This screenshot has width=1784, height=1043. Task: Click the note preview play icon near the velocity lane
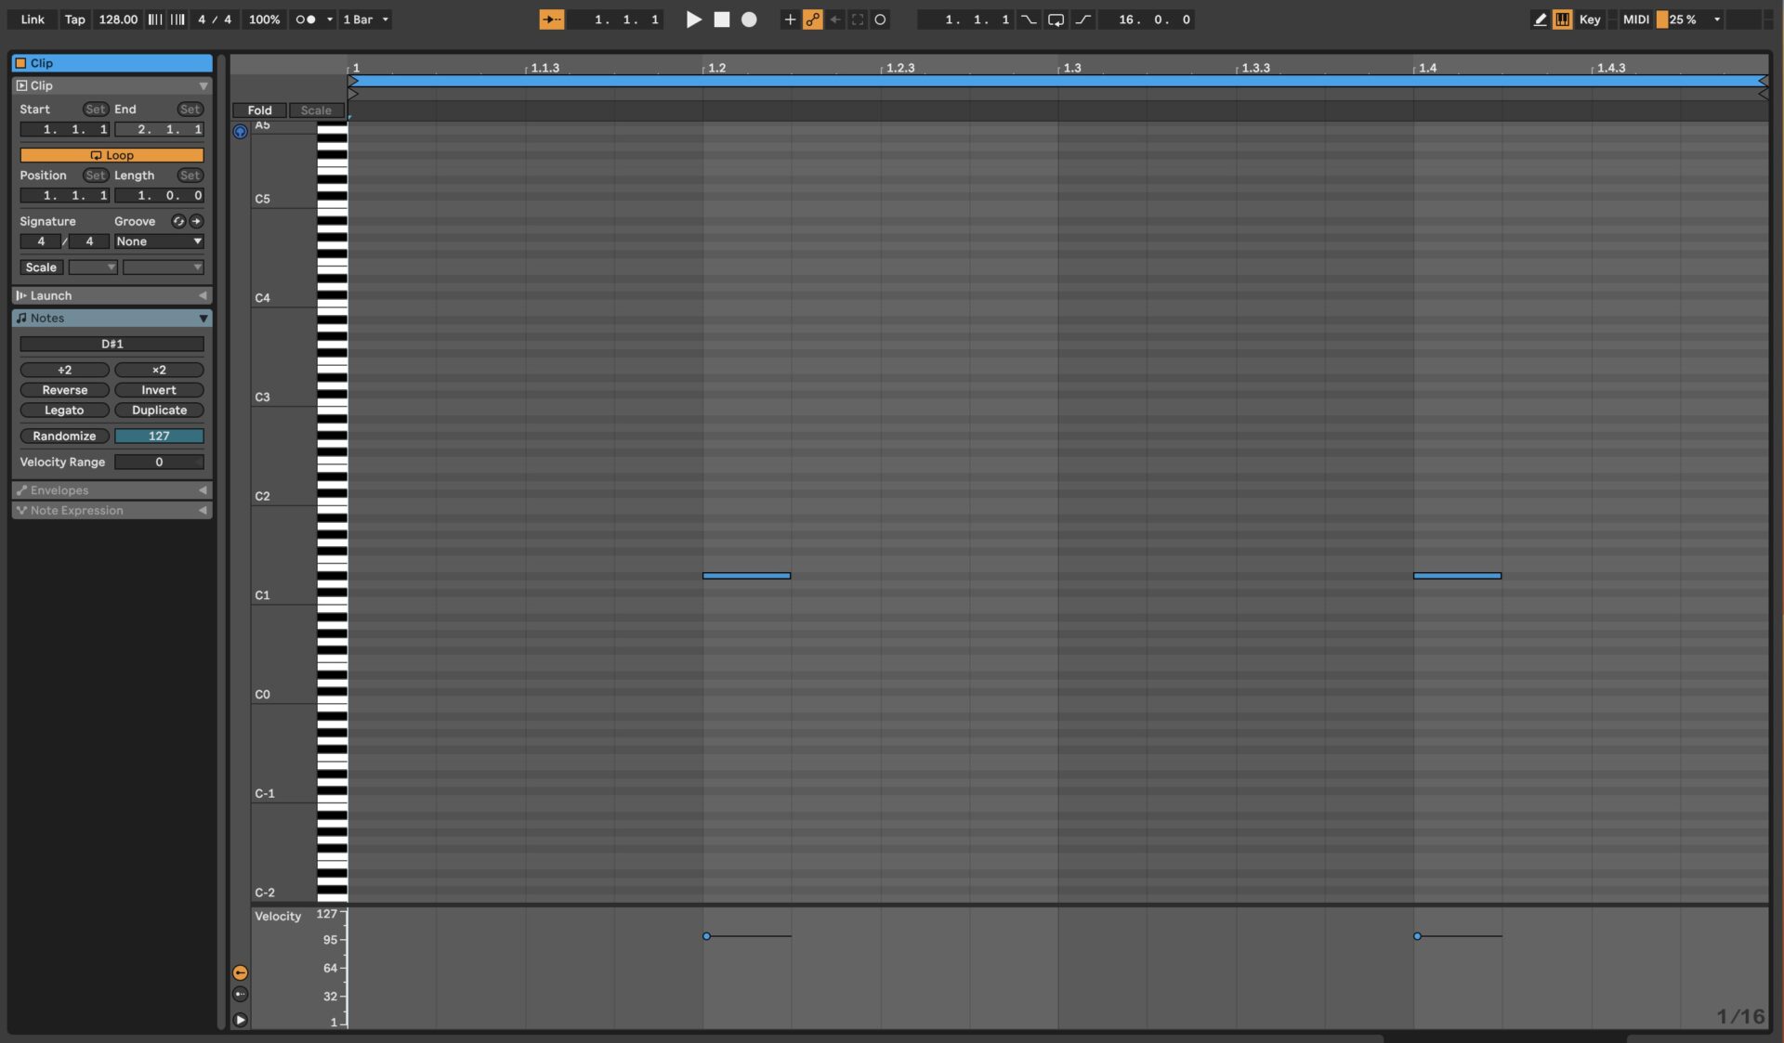pos(241,1019)
